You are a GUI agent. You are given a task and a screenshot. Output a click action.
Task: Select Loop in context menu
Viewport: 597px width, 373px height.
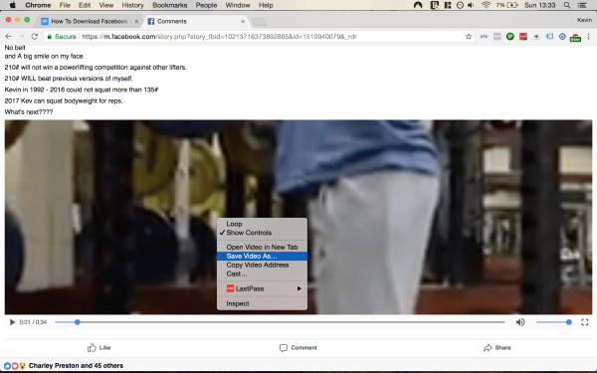point(262,224)
